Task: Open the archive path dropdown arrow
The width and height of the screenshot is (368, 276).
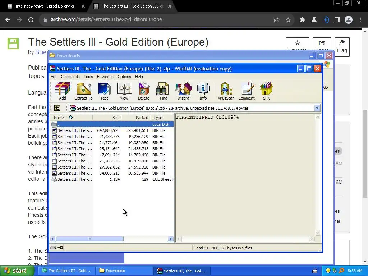Action: (x=317, y=108)
